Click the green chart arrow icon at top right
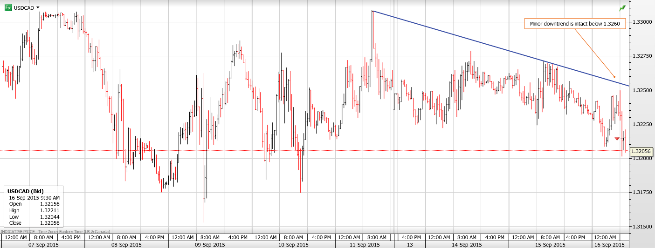Image resolution: width=655 pixels, height=248 pixels. (x=622, y=8)
